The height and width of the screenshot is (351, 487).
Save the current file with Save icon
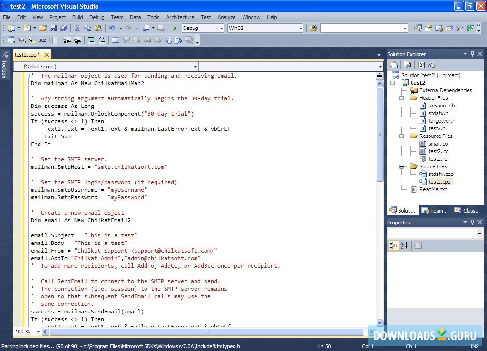coord(53,28)
